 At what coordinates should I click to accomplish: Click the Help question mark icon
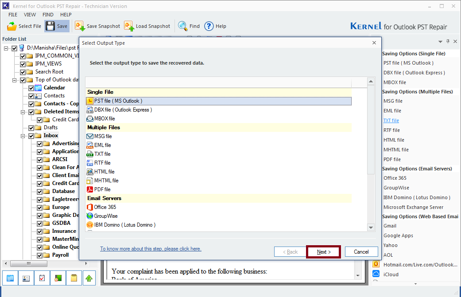(209, 26)
